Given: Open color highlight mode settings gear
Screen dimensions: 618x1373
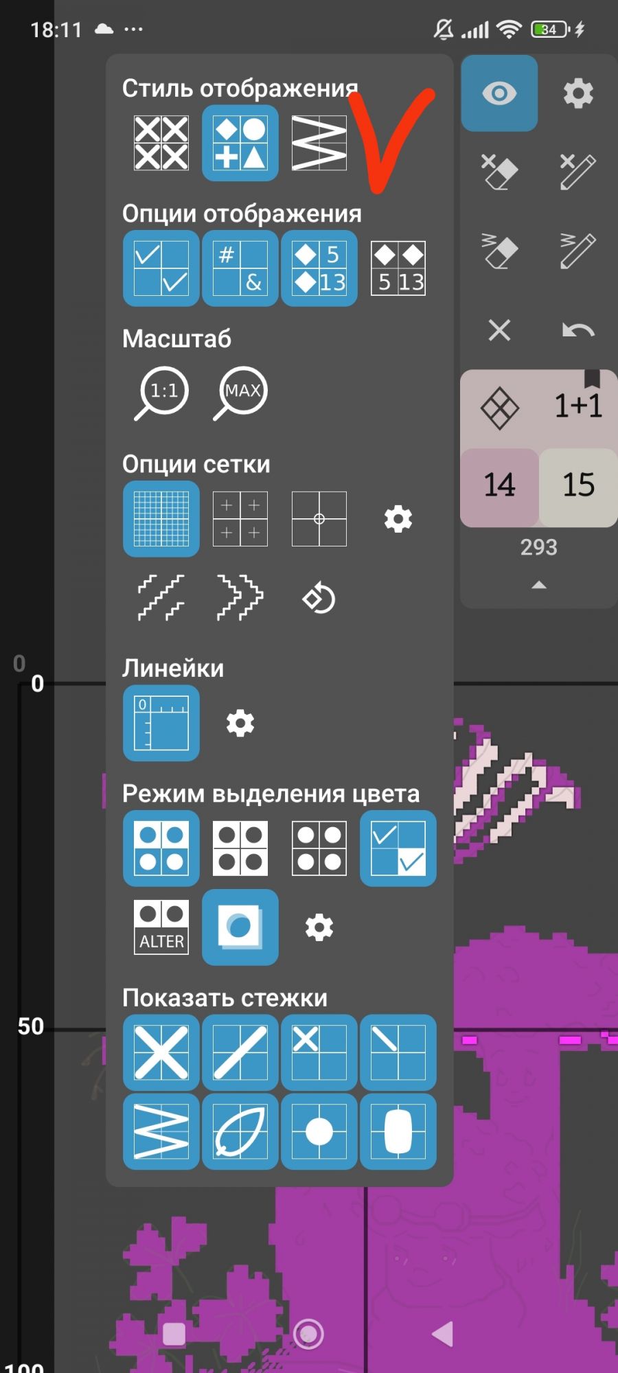Looking at the screenshot, I should pyautogui.click(x=319, y=927).
